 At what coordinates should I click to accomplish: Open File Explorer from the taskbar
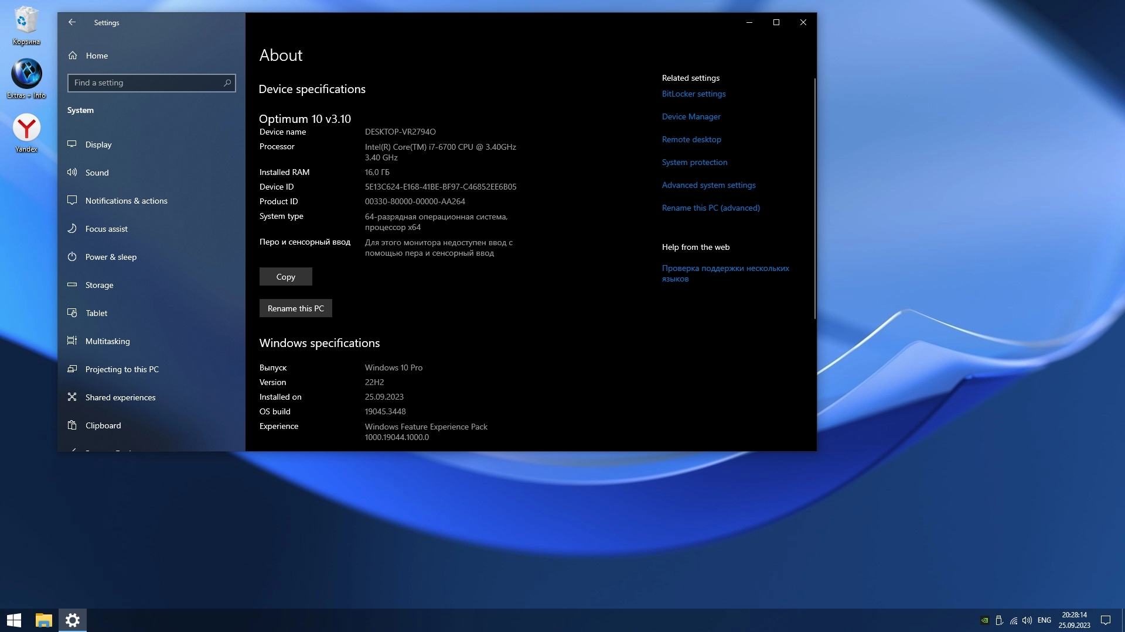(x=44, y=620)
